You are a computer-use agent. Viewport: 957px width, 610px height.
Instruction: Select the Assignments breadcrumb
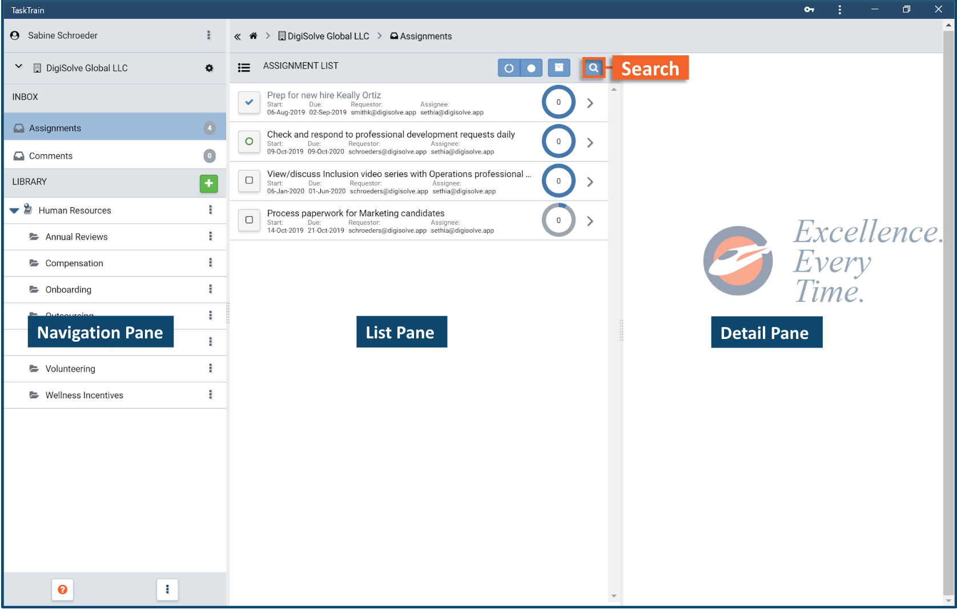pos(421,36)
